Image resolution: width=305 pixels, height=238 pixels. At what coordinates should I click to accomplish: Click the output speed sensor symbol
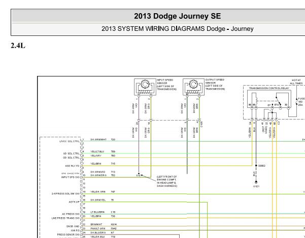193,87
